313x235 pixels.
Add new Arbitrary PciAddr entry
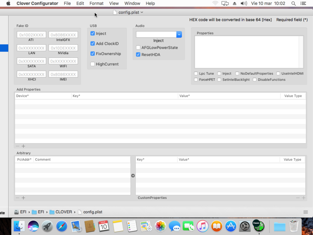23,198
